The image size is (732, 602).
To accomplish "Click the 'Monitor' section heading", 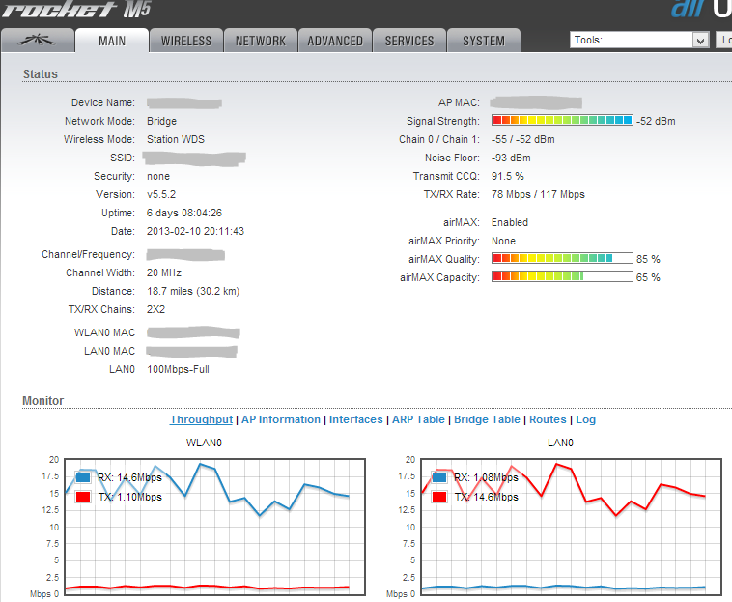I will point(42,401).
